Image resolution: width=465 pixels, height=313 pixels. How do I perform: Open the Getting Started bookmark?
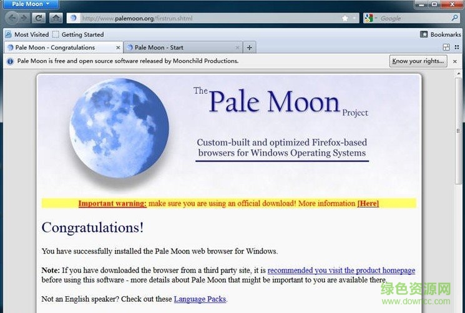(x=78, y=34)
